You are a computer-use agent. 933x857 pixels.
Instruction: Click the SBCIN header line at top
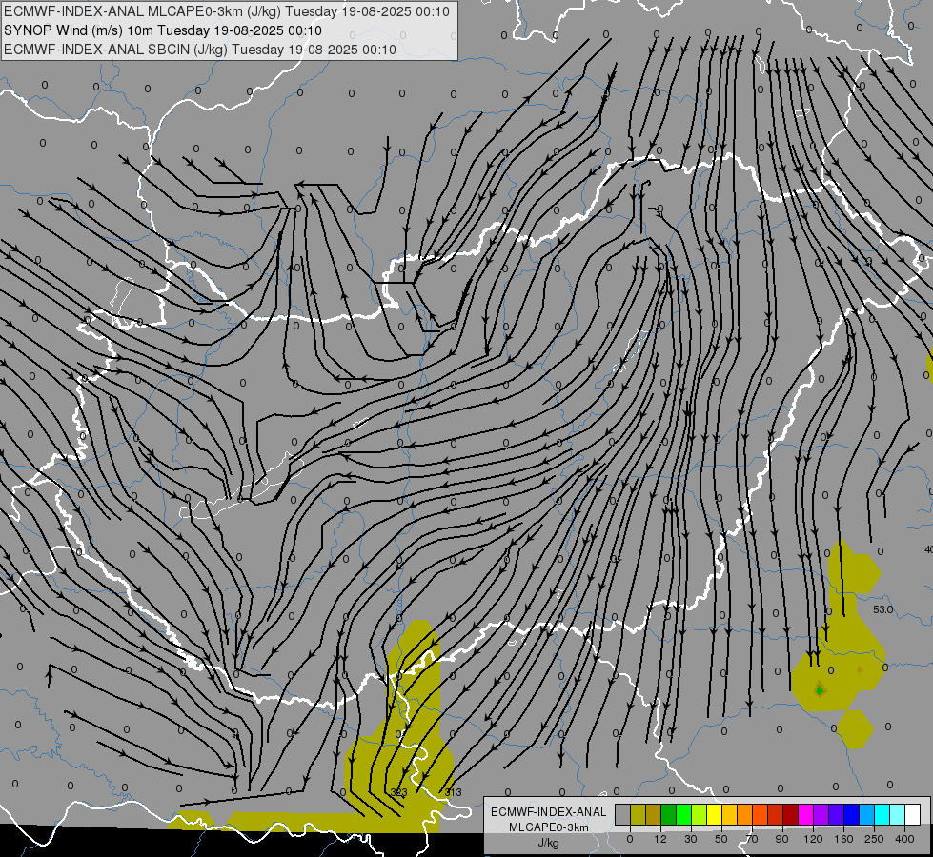tap(200, 50)
